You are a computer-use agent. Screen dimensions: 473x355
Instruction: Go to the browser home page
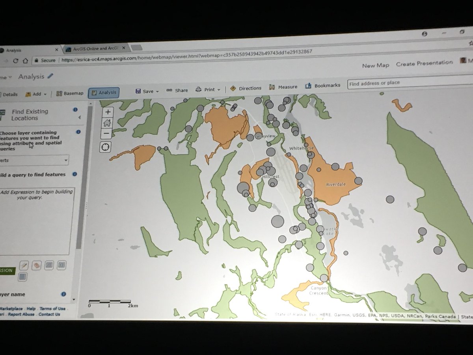click(x=25, y=61)
